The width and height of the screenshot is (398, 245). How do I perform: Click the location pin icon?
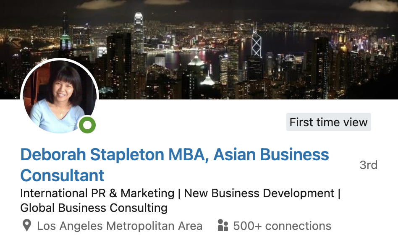26,226
